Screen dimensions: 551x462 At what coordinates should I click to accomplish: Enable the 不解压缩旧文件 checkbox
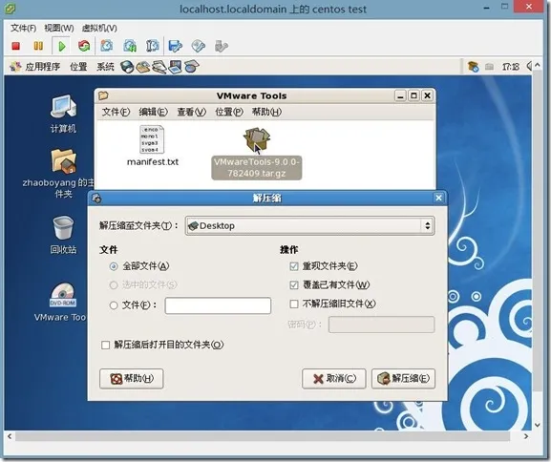pyautogui.click(x=294, y=304)
